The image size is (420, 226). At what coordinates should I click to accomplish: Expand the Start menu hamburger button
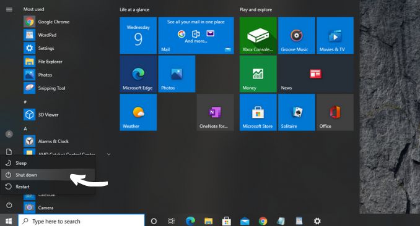[9, 10]
